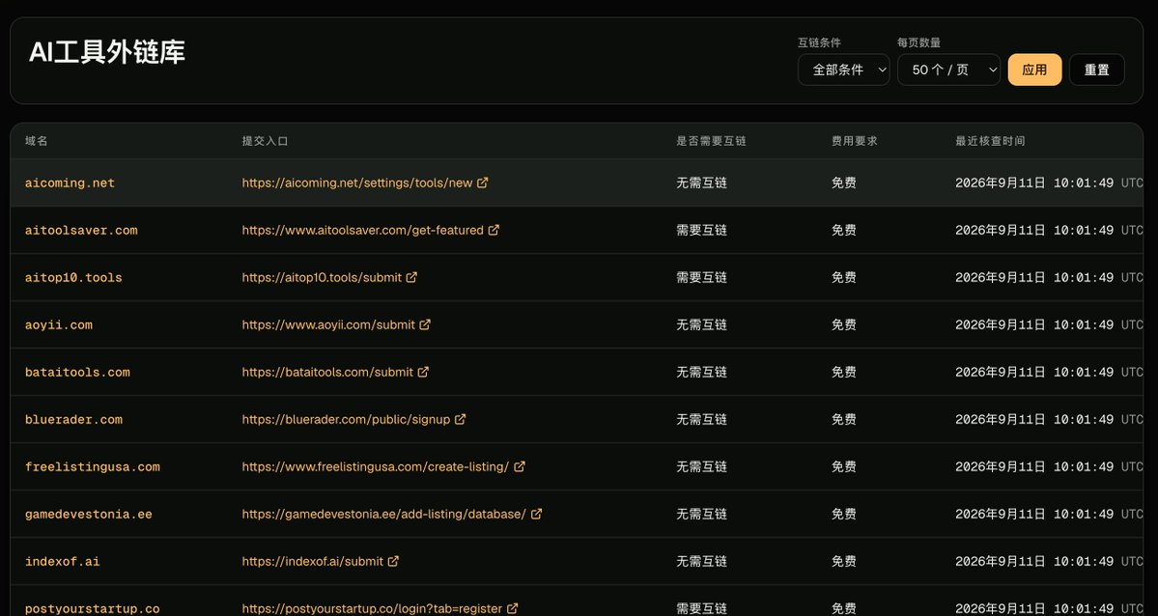Click the AI工具外链库 page title
1158x616 pixels.
107,52
